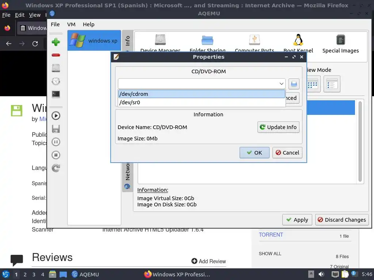Switch to the list view mode

click(332, 84)
